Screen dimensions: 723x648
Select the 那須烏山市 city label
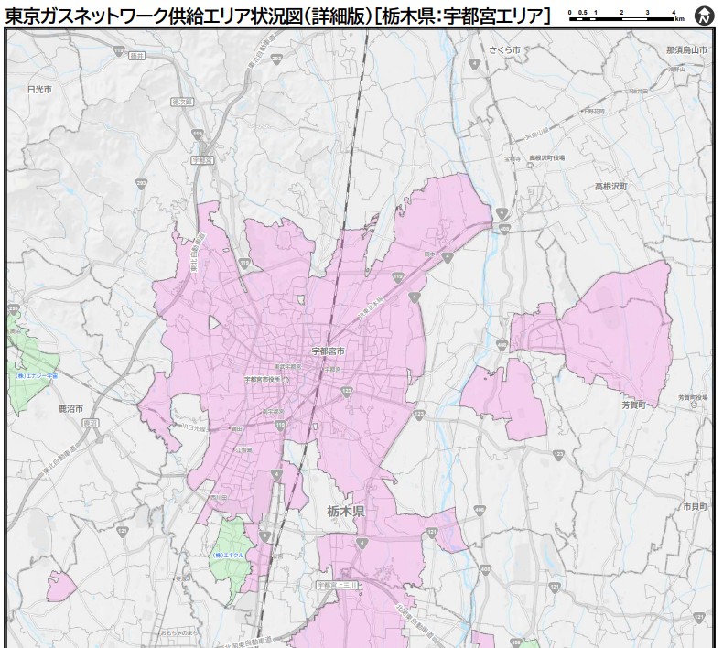(x=686, y=50)
